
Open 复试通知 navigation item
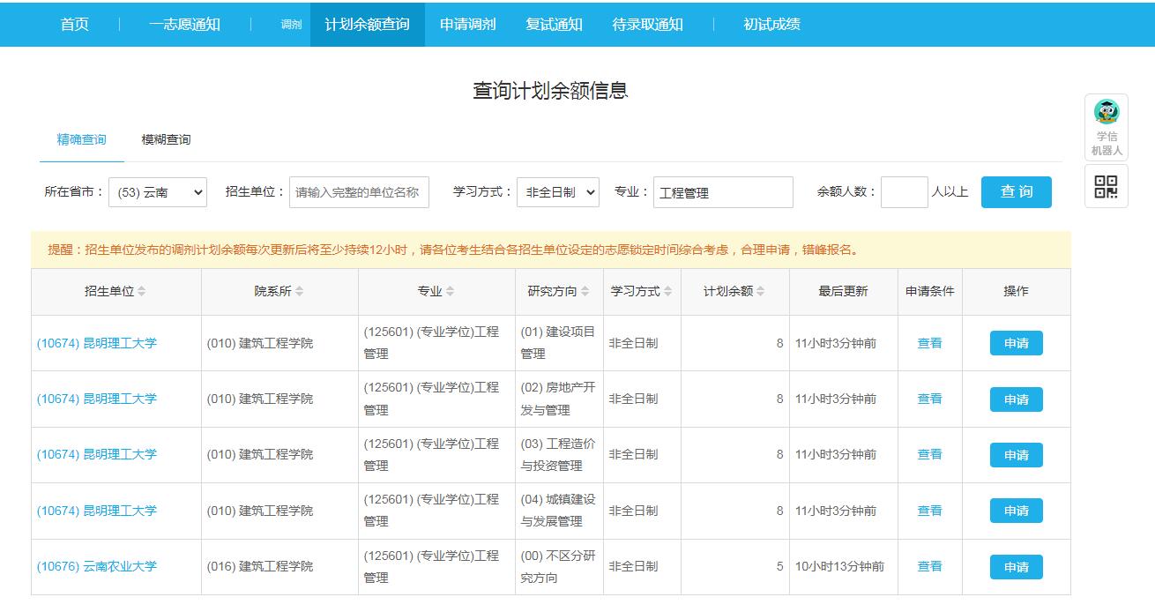pos(555,24)
